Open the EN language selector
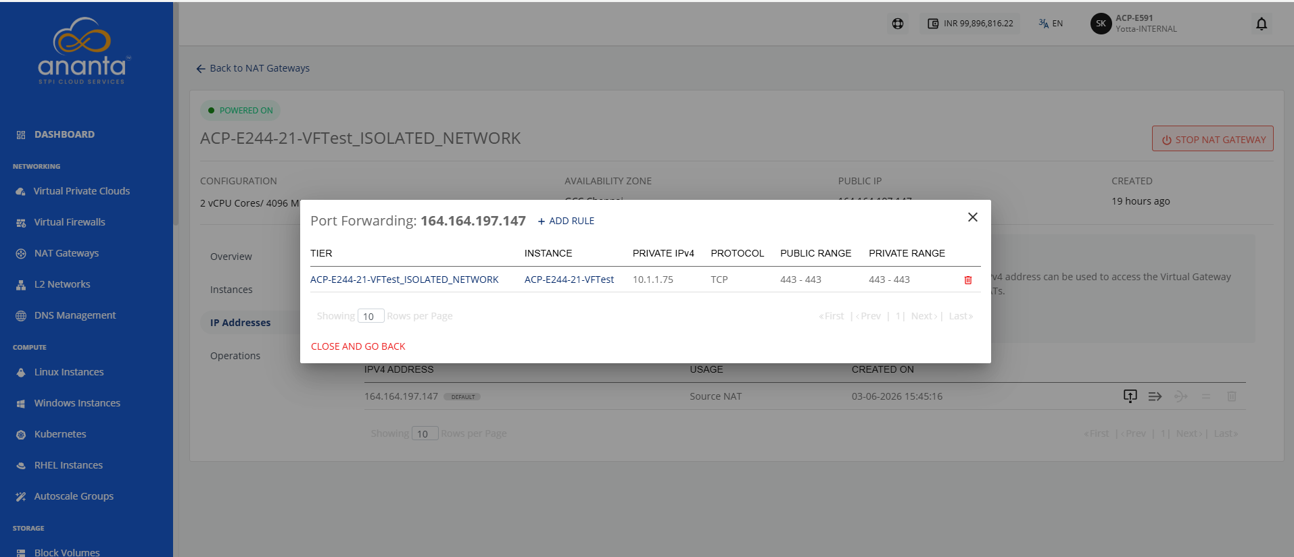 [x=1051, y=24]
